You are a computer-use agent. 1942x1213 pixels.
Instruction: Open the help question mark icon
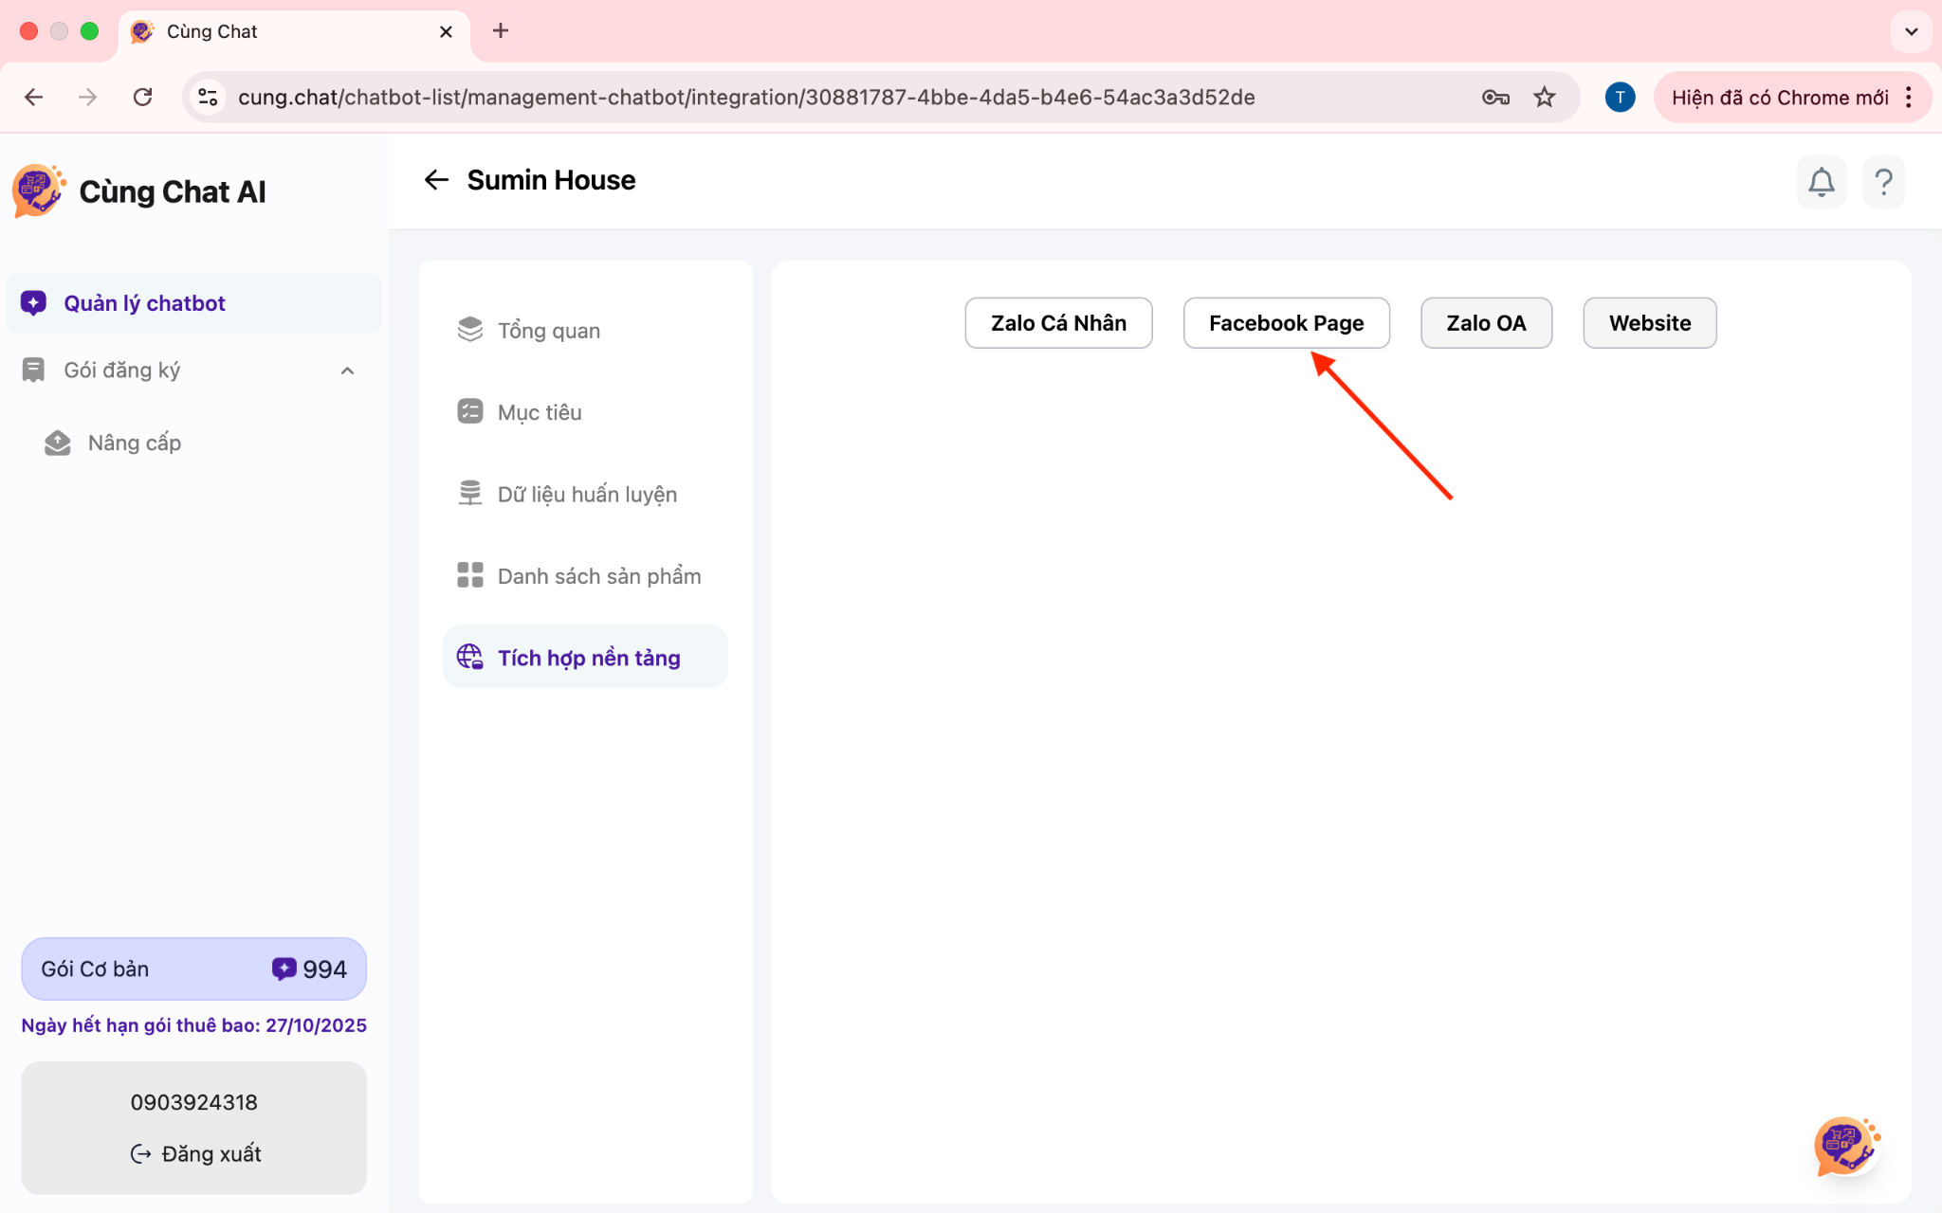click(1883, 182)
